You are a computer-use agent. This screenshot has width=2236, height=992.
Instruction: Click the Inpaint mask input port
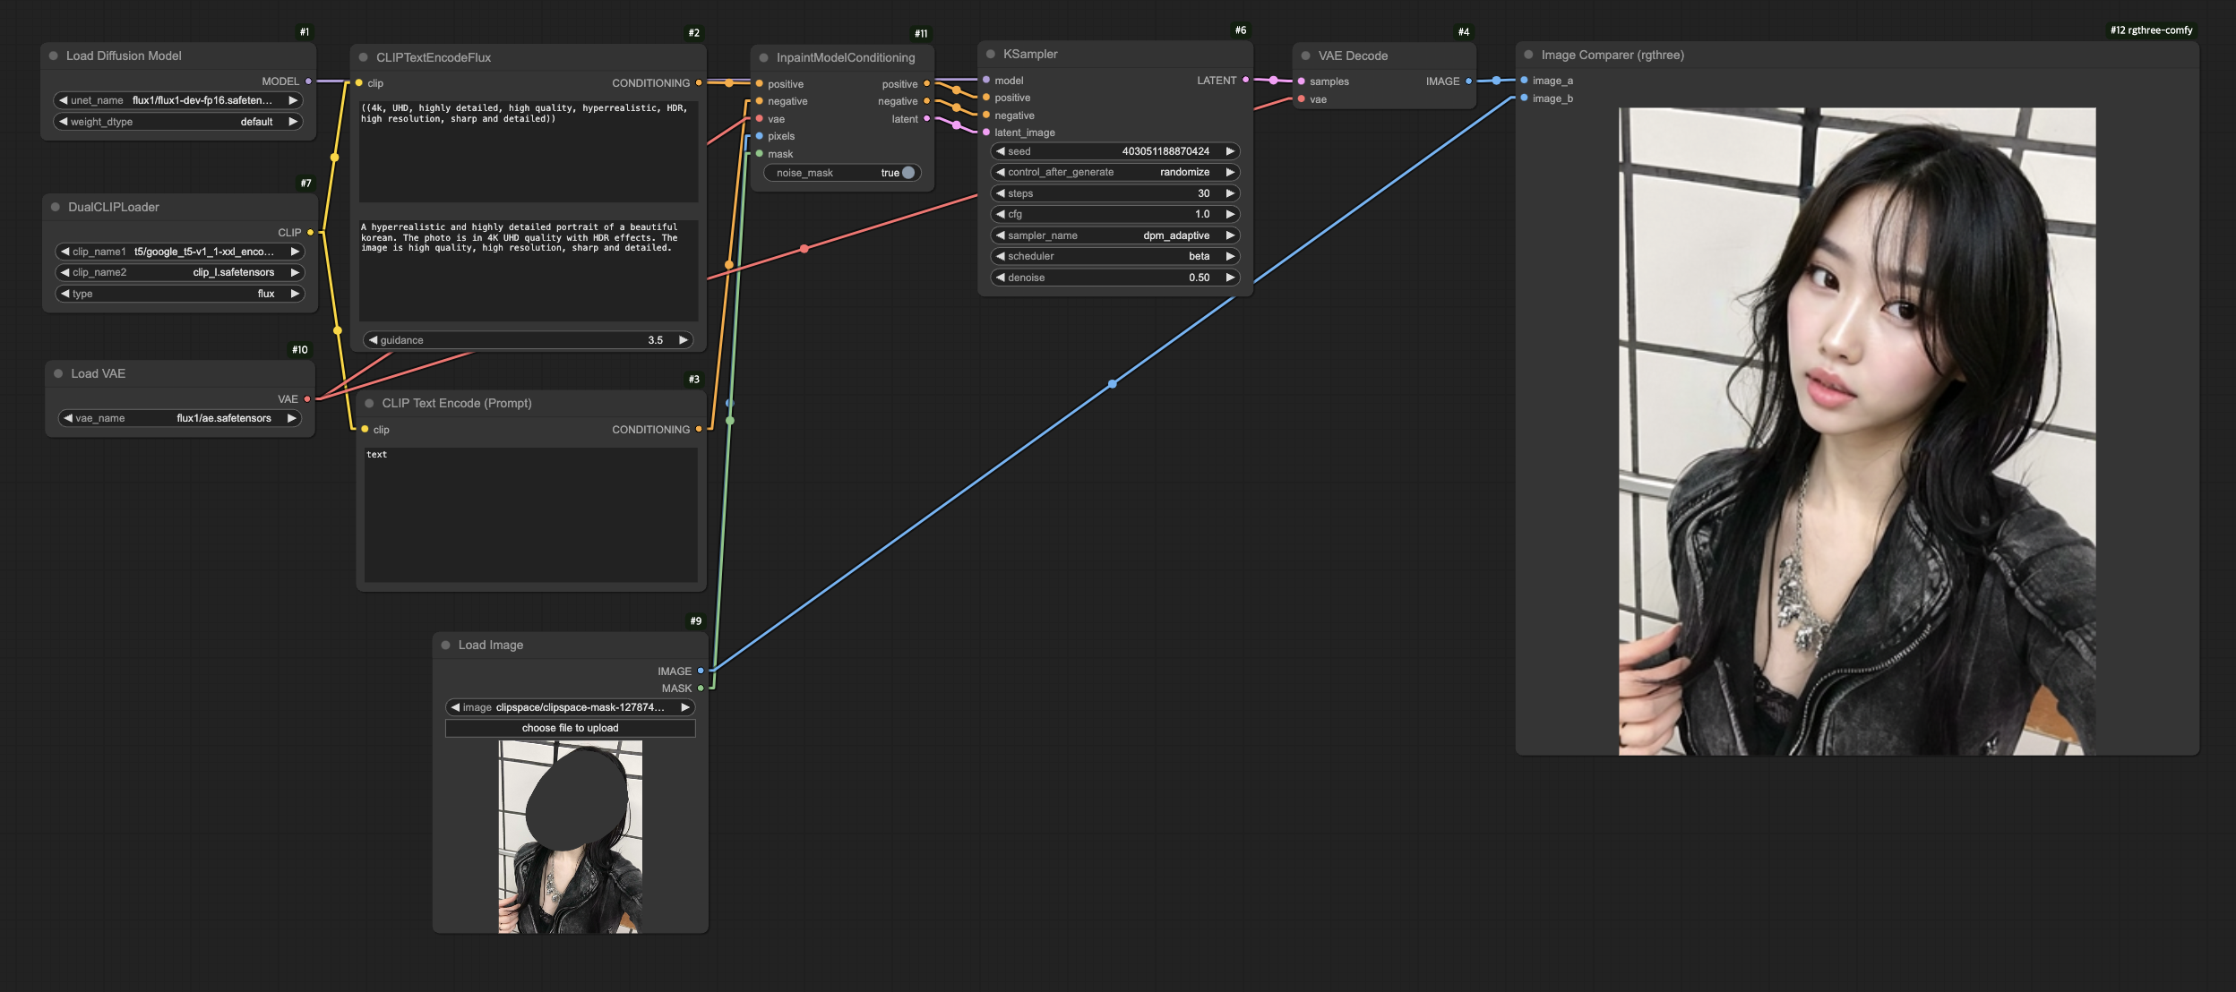coord(760,154)
